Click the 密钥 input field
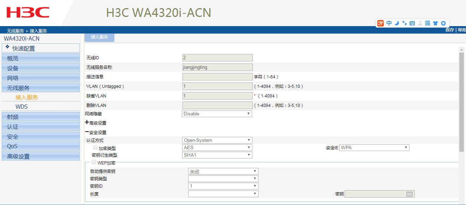 (380, 194)
